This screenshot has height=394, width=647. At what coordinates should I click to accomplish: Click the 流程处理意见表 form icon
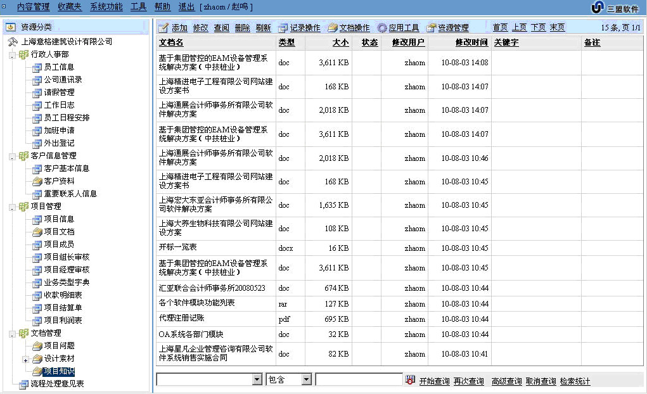click(24, 384)
